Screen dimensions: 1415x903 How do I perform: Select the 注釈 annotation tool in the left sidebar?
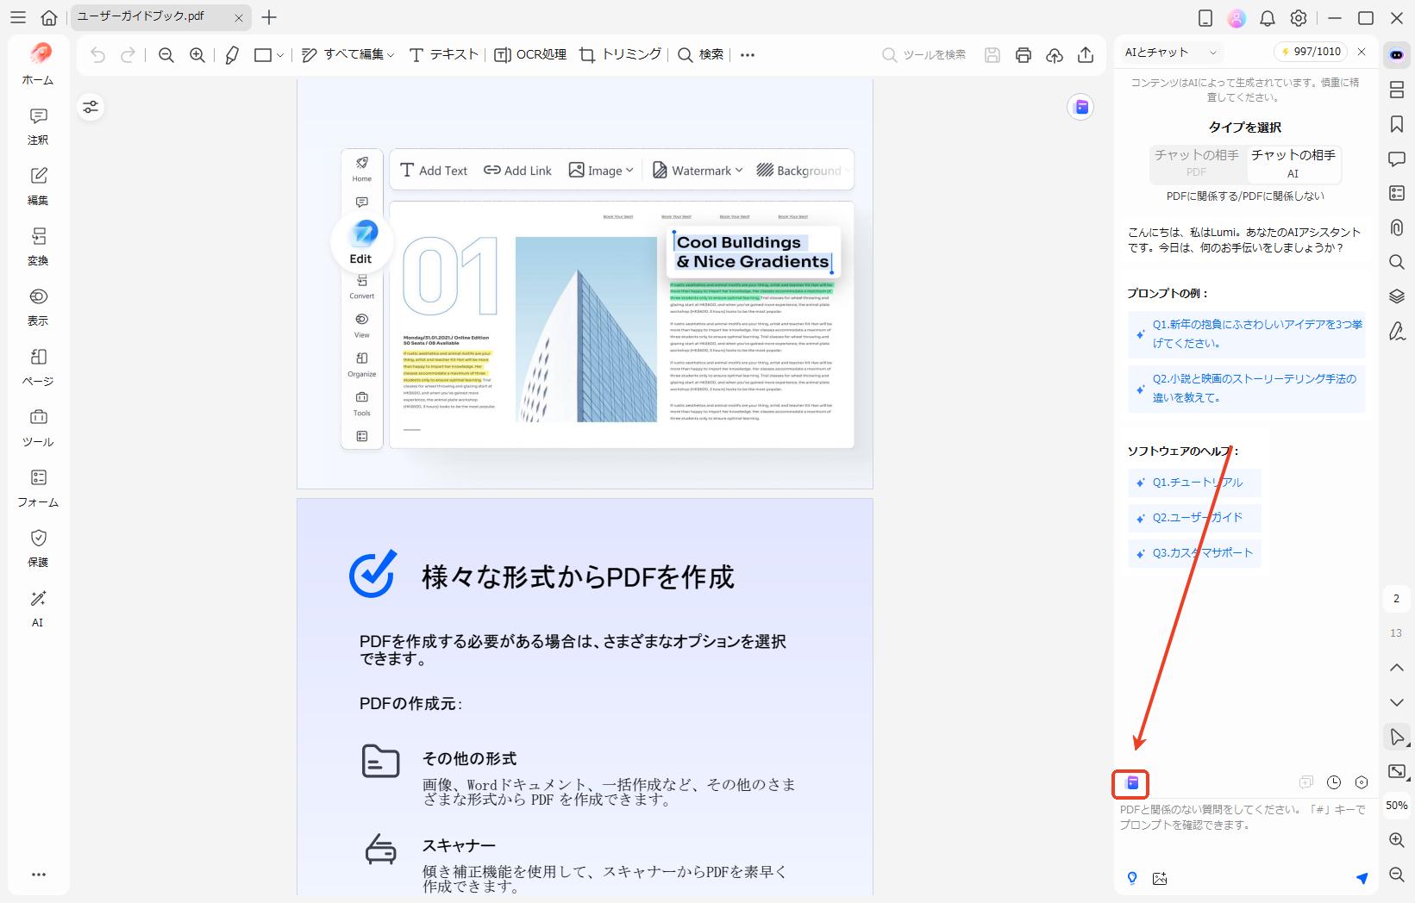37,126
